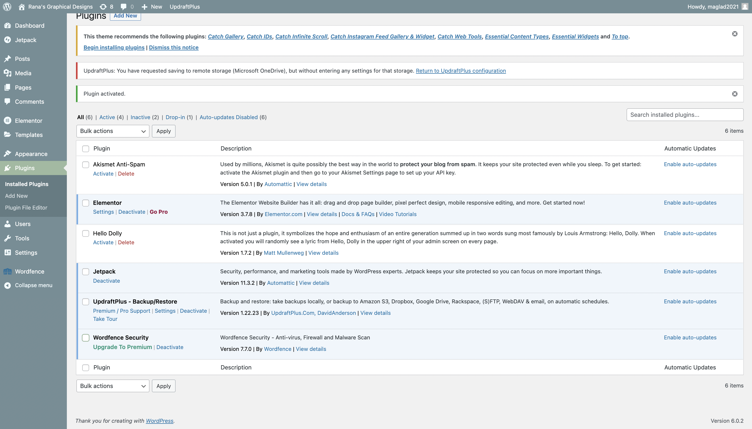
Task: Activate the Akismet Anti-Spam plugin
Action: click(103, 173)
